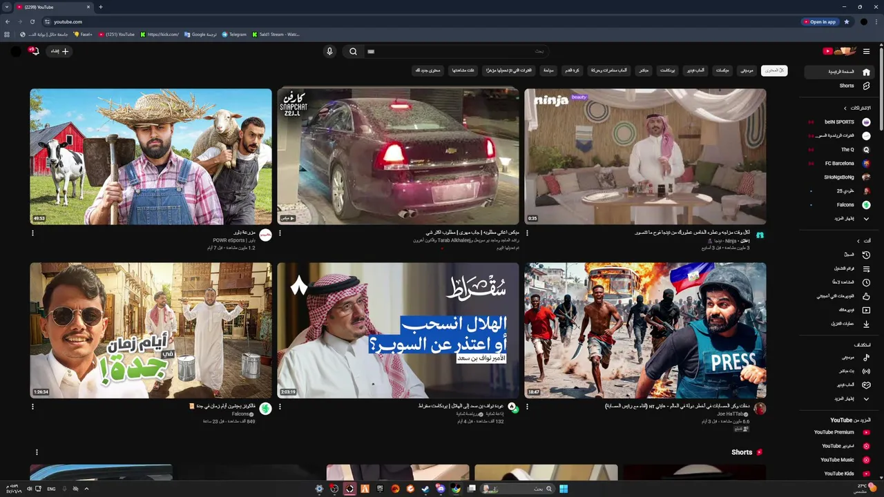
Task: Open the Socrates podcast video thumbnail
Action: click(x=398, y=330)
